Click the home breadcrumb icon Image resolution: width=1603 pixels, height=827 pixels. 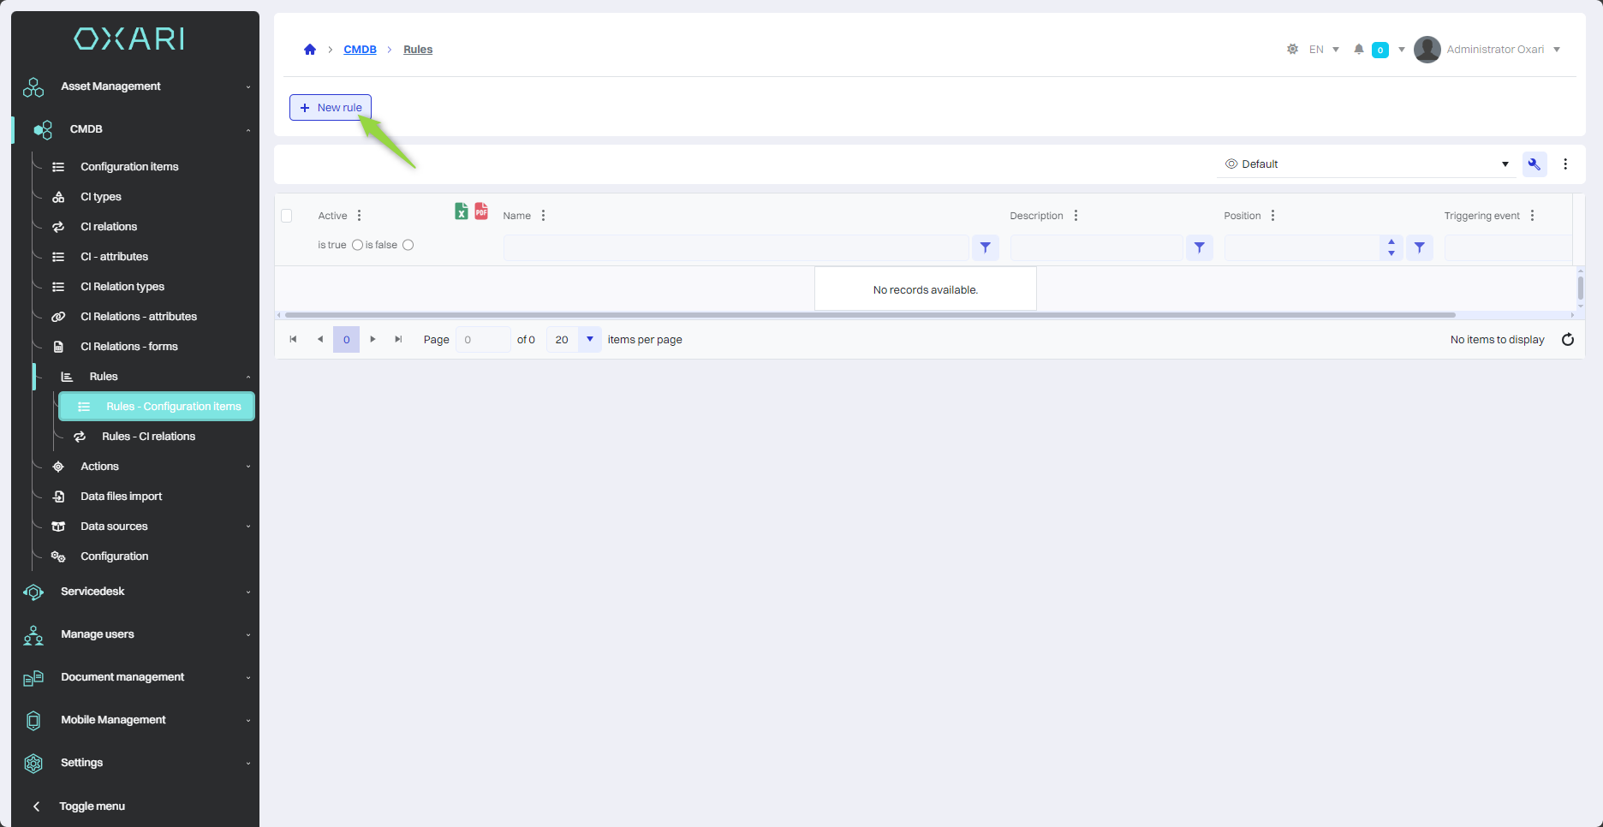(310, 50)
